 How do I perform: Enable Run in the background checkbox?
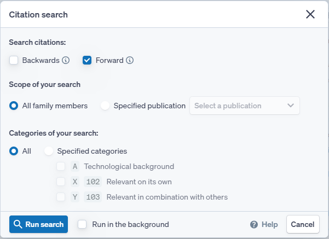pyautogui.click(x=82, y=224)
